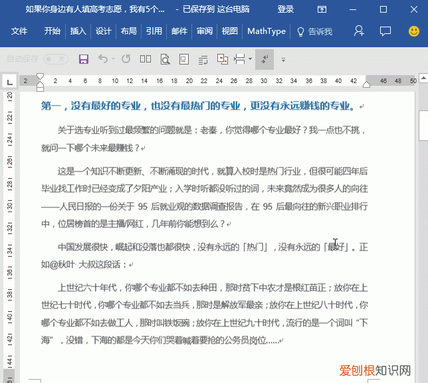Click the line starting 毕业找工作时已经变成了
Image resolution: width=428 pixels, height=383 pixels.
pos(205,189)
